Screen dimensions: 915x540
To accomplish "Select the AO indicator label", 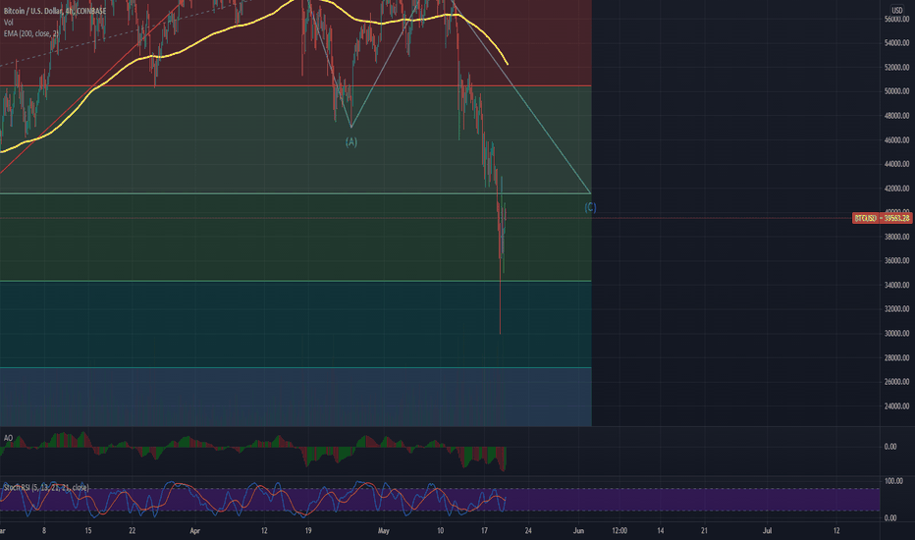I will click(8, 438).
